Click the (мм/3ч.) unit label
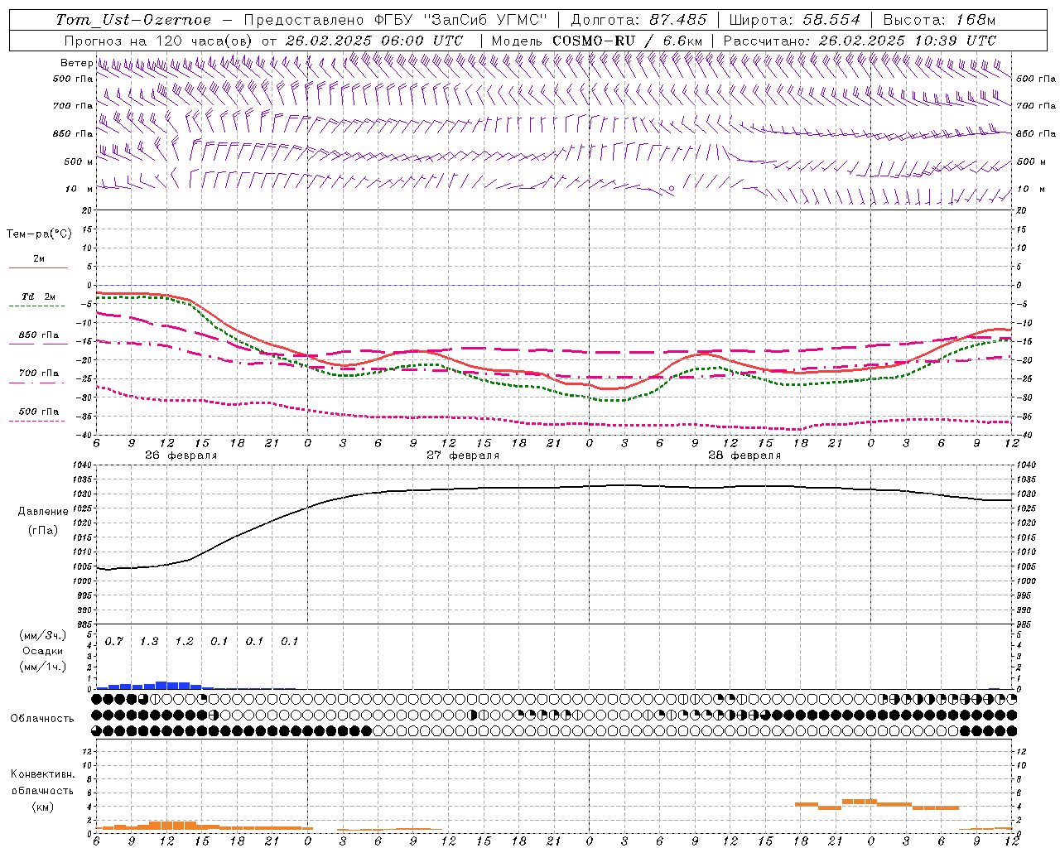 click(43, 635)
